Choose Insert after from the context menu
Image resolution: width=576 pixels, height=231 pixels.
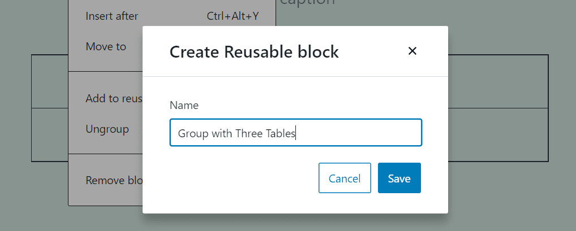[x=111, y=16]
